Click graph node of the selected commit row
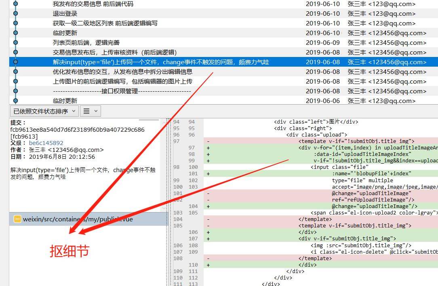The height and width of the screenshot is (286, 438). click(15, 62)
